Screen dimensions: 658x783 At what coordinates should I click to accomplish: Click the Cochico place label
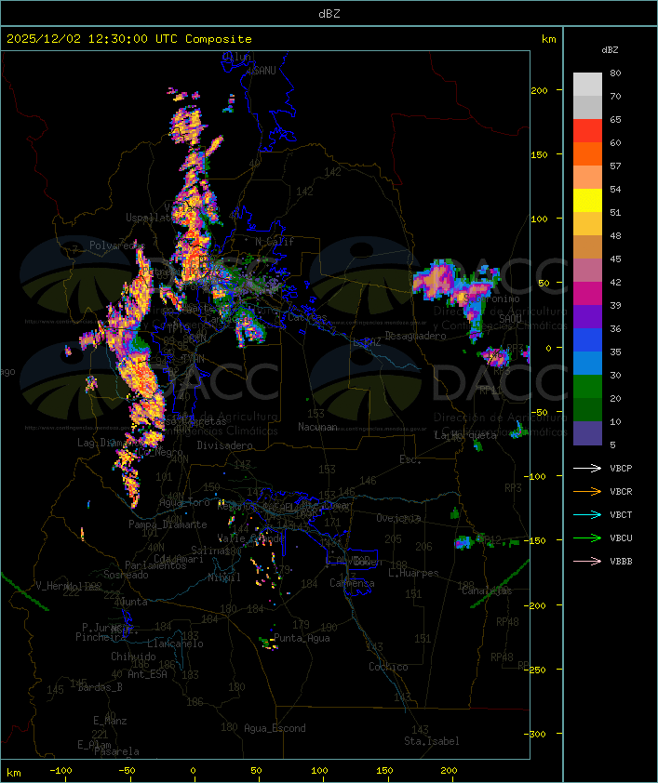(388, 667)
